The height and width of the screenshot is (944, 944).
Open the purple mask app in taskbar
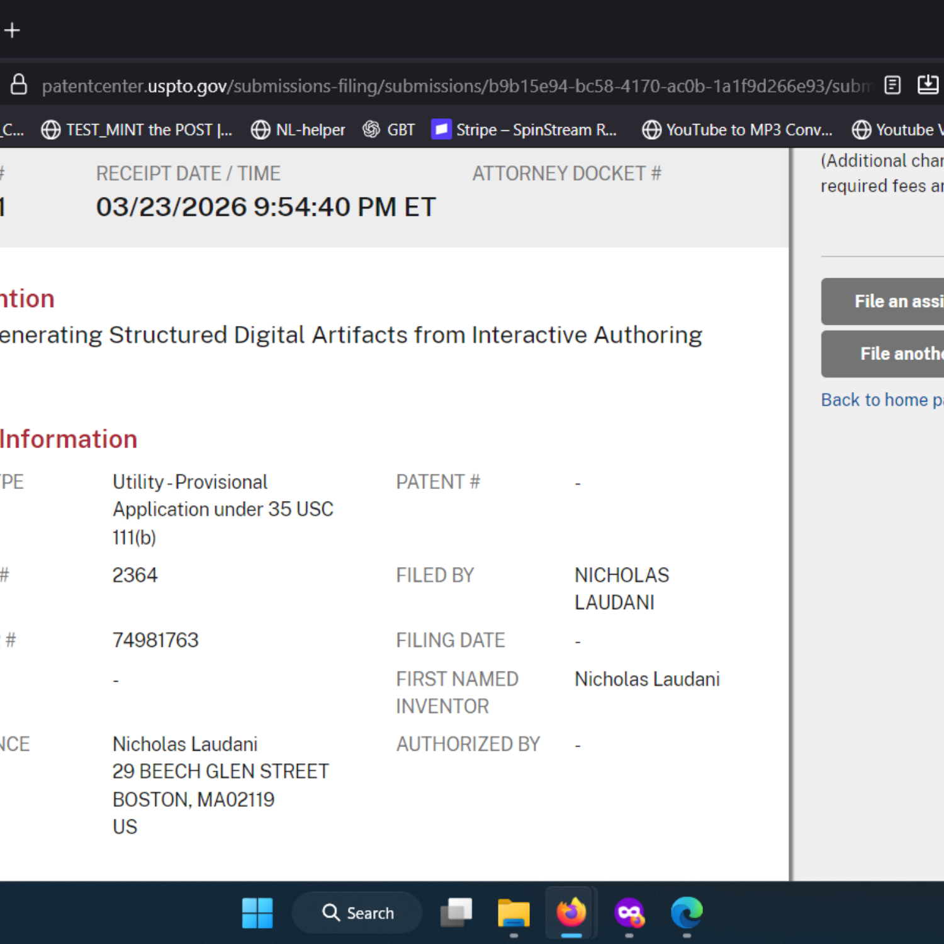(629, 913)
